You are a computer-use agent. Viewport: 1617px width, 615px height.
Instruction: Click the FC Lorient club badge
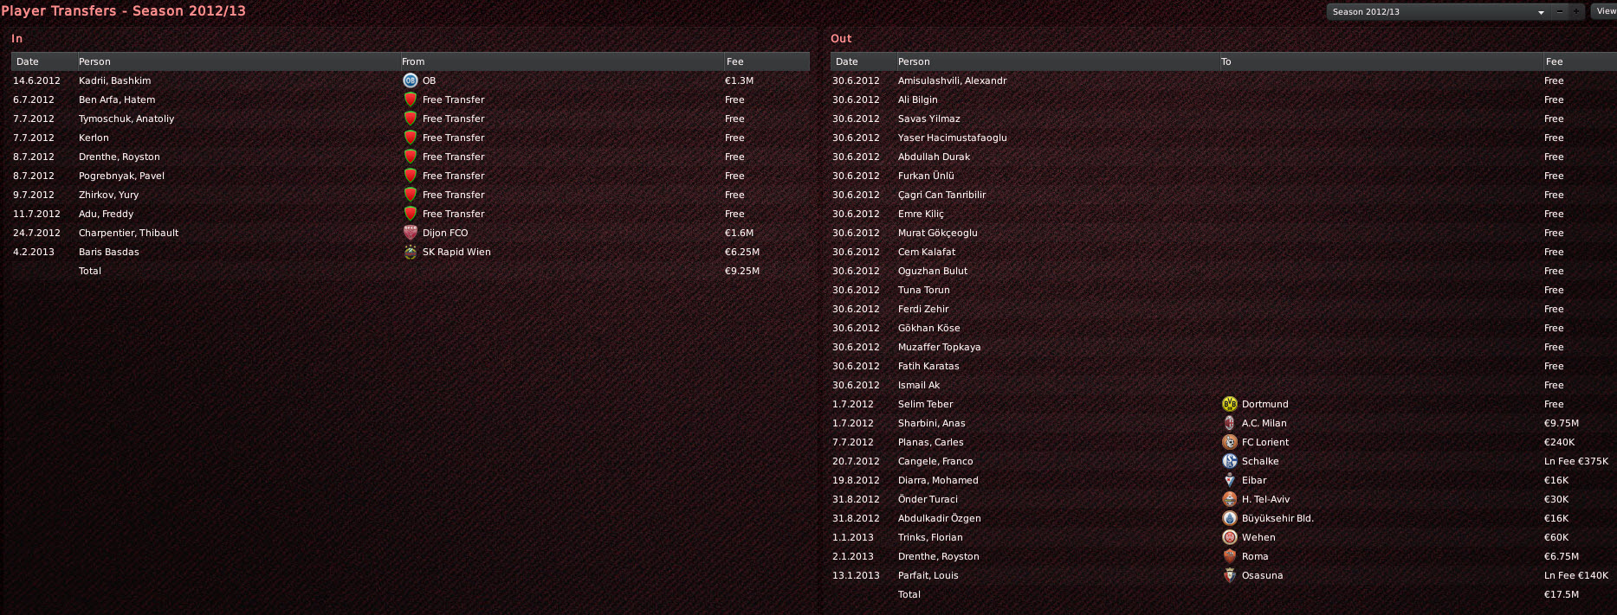tap(1230, 442)
